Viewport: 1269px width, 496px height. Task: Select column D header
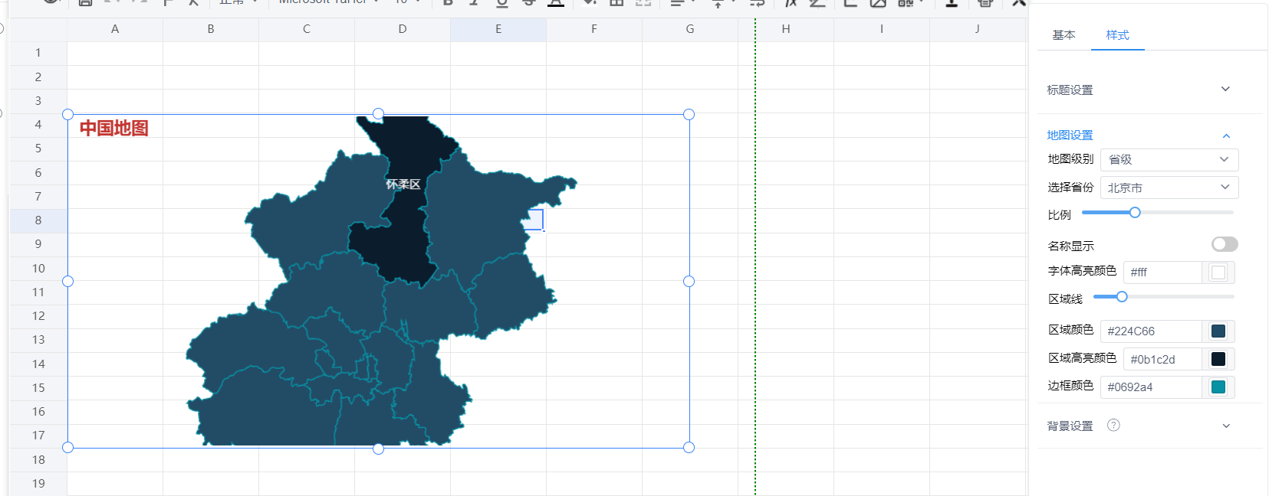click(x=403, y=29)
